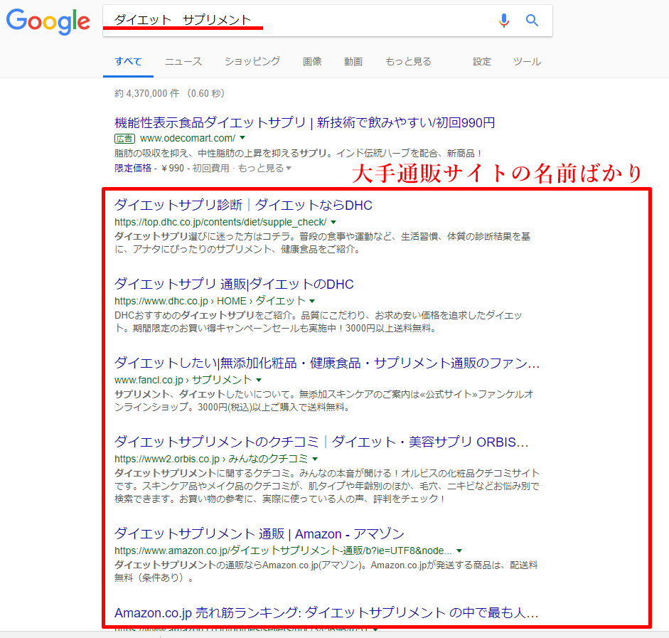Expand the arrow next to www.odecomart.com/
The width and height of the screenshot is (669, 638).
click(x=242, y=138)
